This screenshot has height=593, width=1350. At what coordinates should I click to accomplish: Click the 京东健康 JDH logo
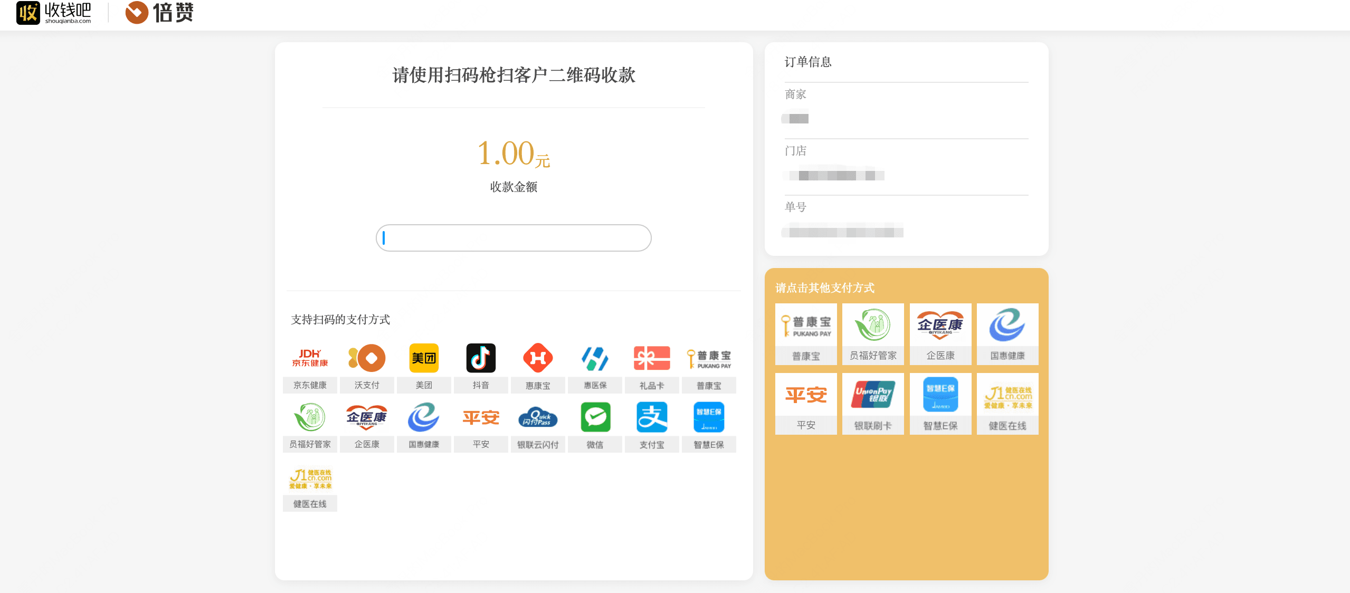310,358
